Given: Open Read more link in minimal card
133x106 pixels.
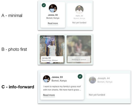Looking at the screenshot, I should click(53, 23).
